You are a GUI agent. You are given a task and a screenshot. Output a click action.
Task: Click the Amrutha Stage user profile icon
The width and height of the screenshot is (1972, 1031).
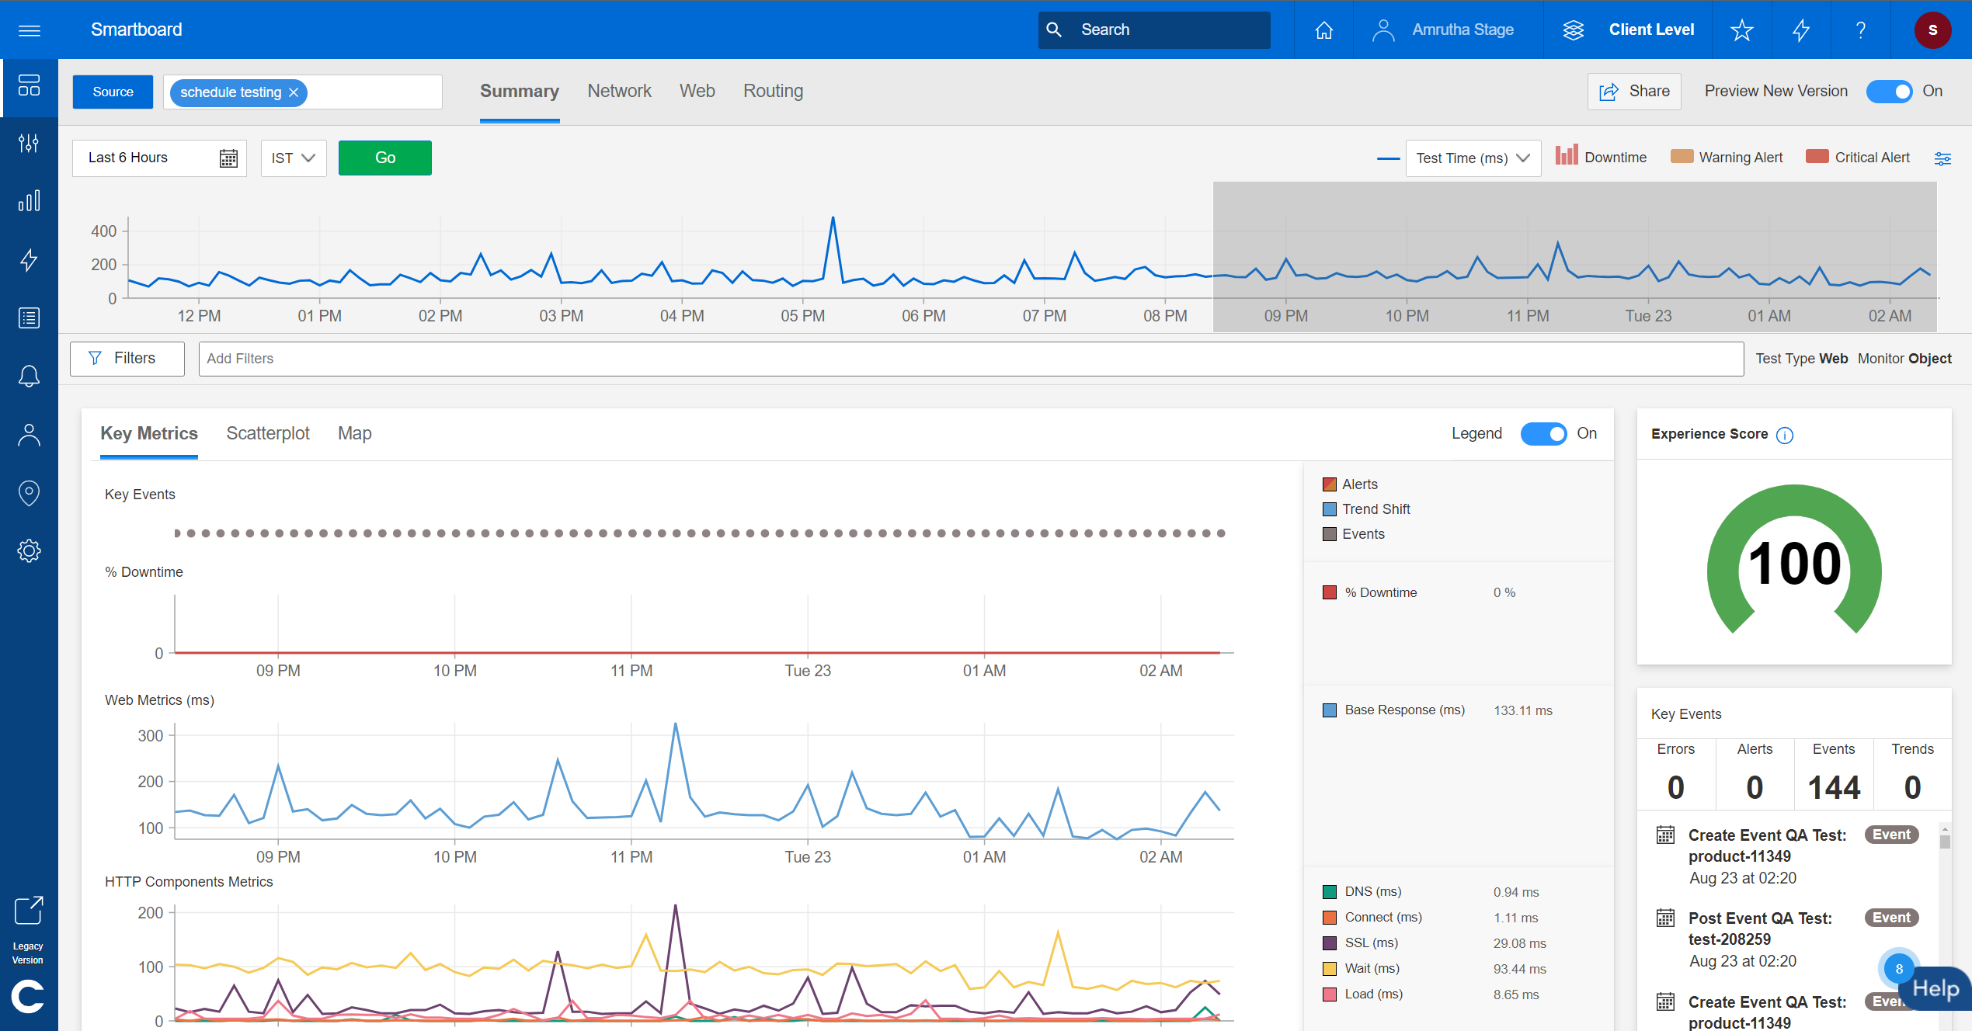tap(1383, 30)
